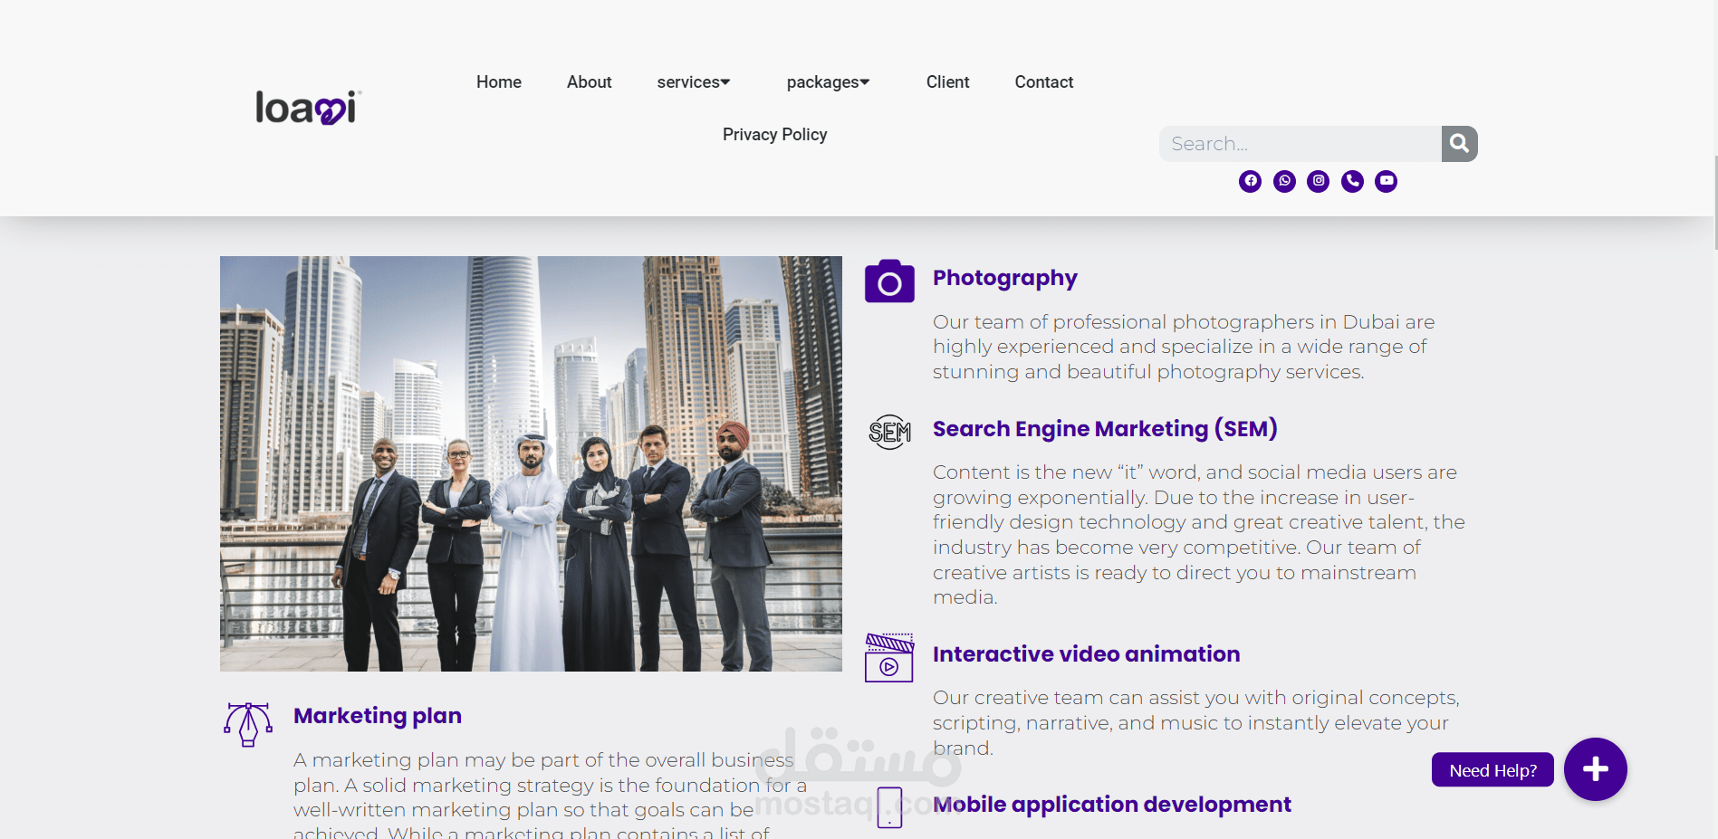Expand the services dropdown menu
Screen dimensions: 1718x839
tap(694, 82)
